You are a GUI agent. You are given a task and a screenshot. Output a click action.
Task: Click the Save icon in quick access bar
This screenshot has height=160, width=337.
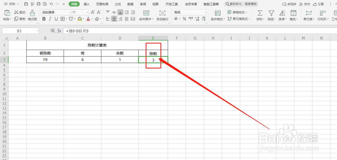pyautogui.click(x=26, y=4)
